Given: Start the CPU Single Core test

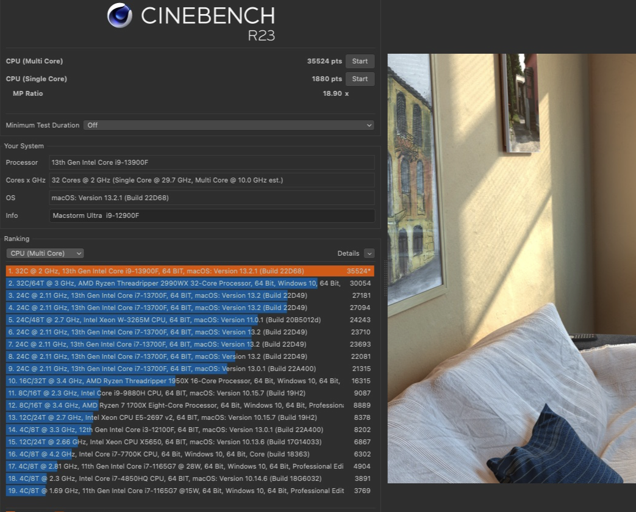Looking at the screenshot, I should (x=360, y=79).
